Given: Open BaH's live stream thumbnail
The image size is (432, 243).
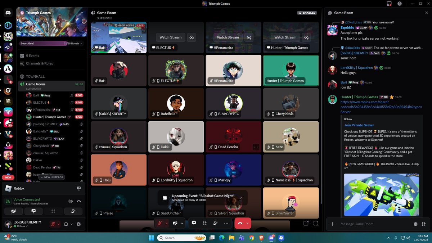Looking at the screenshot, I should [x=119, y=37].
